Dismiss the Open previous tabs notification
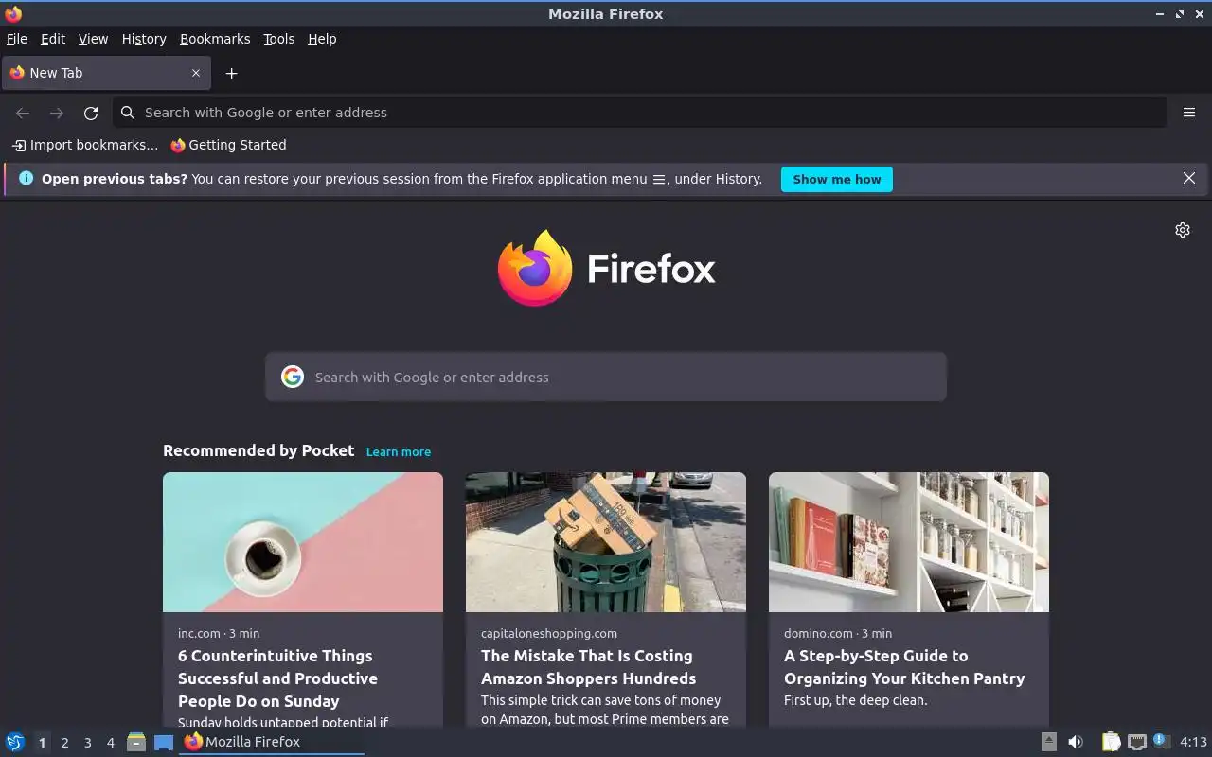Screen dimensions: 1212x757 1189,178
